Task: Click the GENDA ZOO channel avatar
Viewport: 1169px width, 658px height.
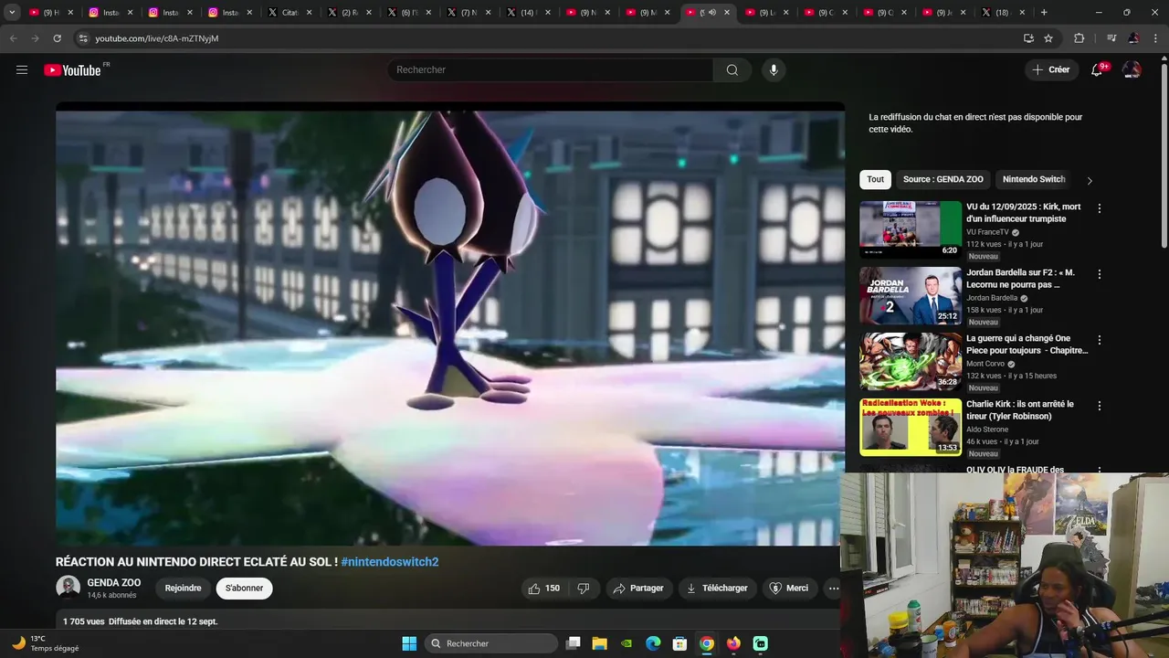Action: [x=68, y=588]
